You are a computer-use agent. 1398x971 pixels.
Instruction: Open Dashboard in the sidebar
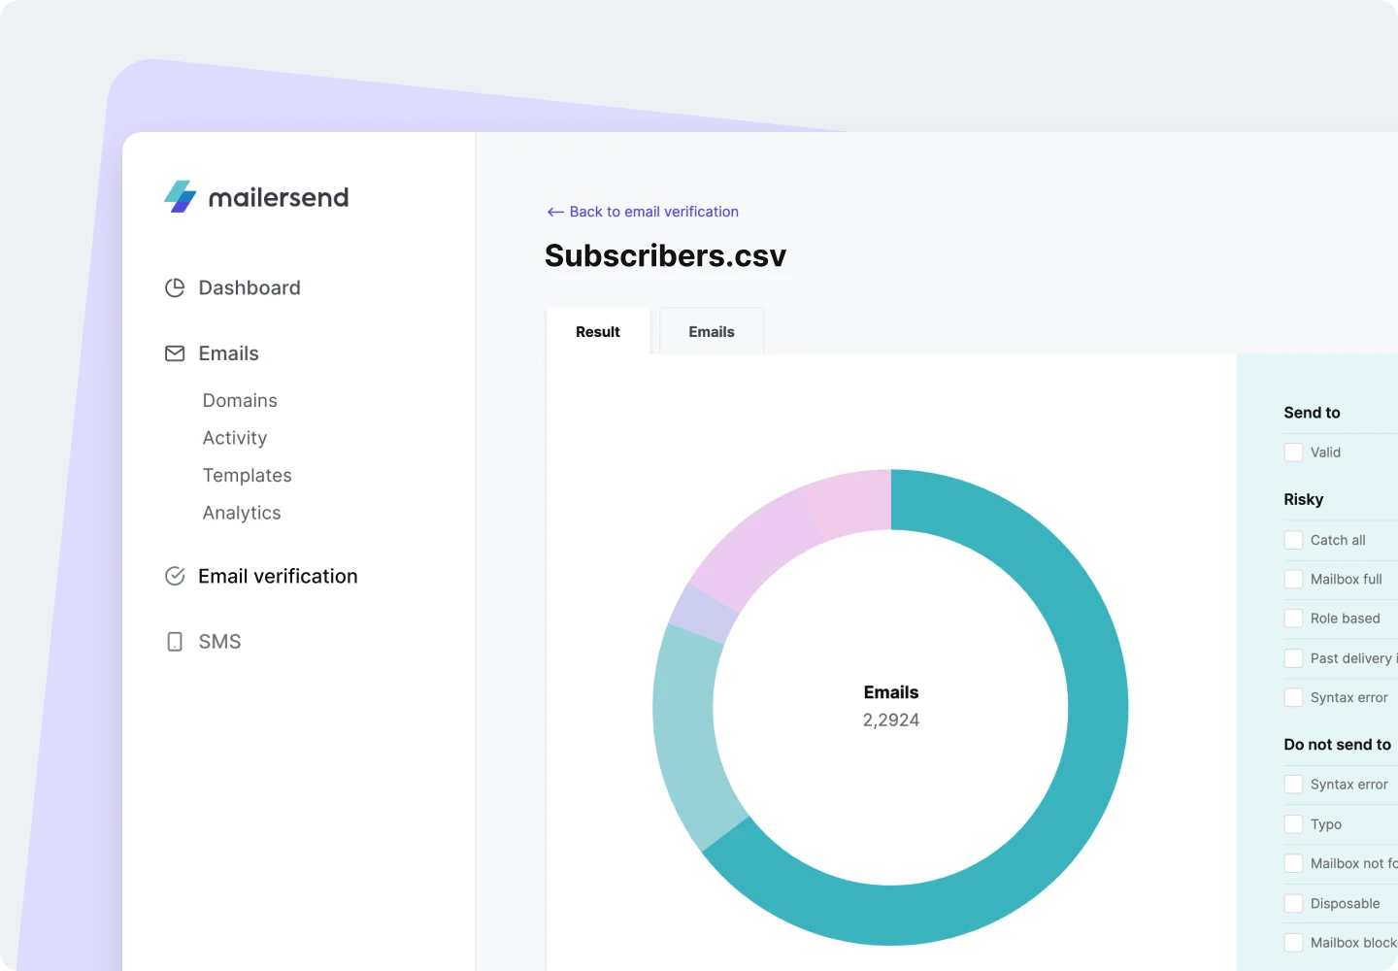pos(250,287)
